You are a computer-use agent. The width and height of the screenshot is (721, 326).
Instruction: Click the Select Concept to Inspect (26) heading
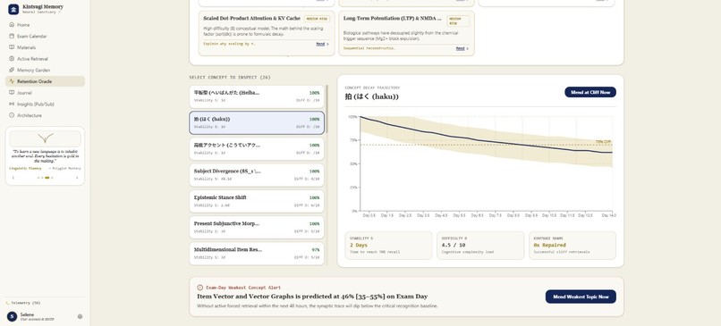tap(230, 78)
